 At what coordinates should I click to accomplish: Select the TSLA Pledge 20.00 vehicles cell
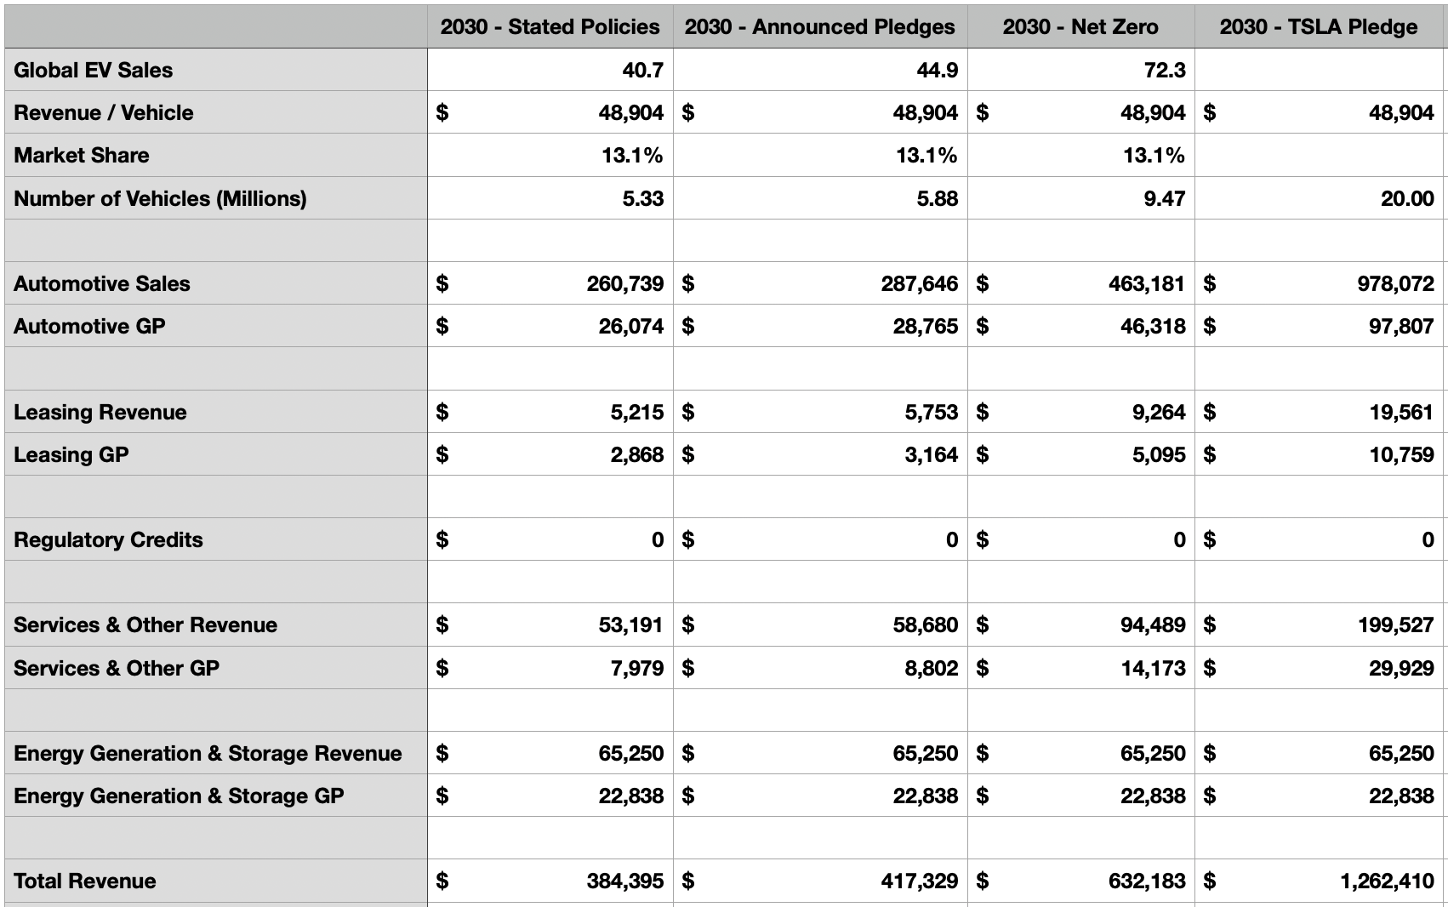click(1319, 198)
